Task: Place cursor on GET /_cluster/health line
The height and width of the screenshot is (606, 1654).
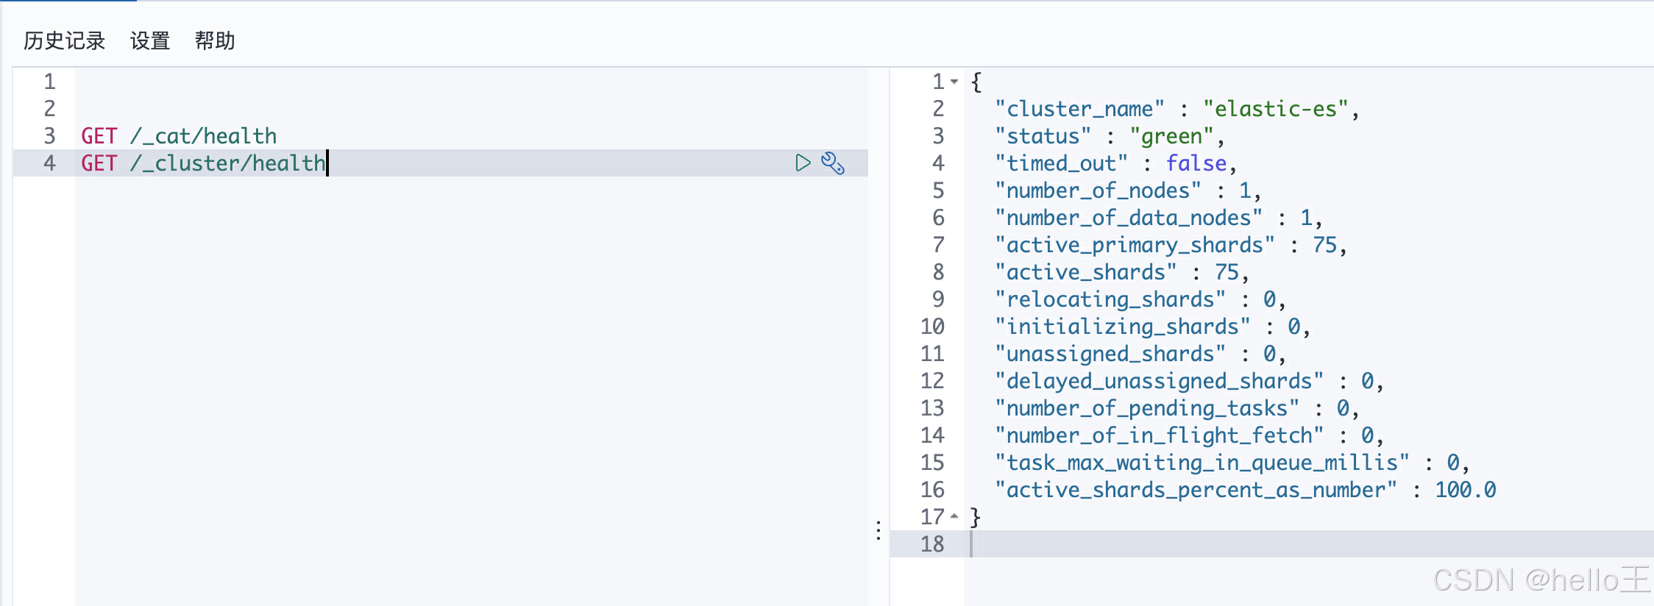Action: [203, 163]
